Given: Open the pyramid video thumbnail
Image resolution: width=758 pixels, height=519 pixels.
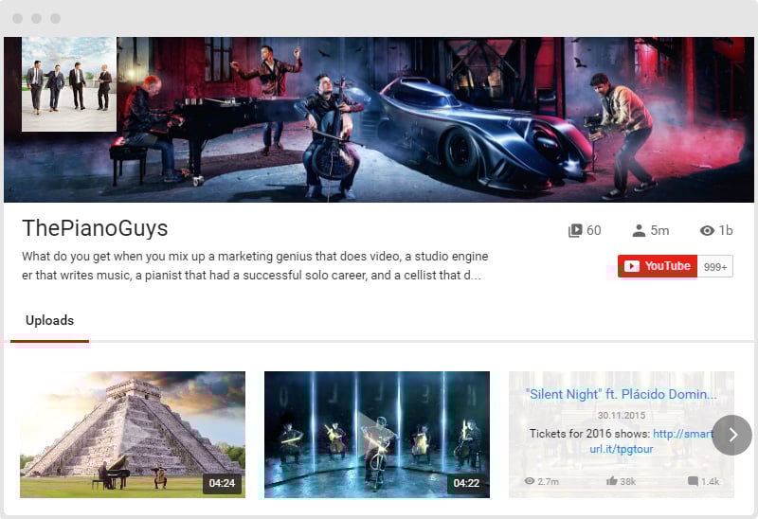Looking at the screenshot, I should [133, 435].
